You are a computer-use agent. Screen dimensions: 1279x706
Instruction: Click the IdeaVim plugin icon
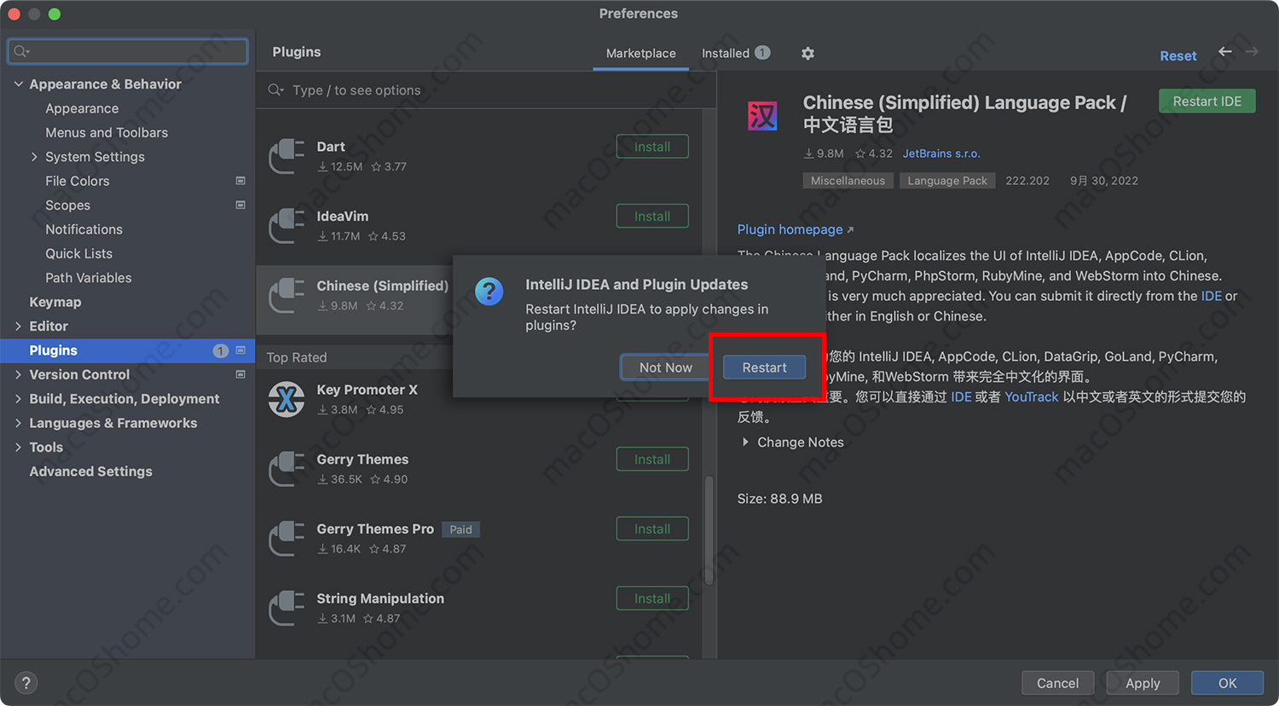286,226
